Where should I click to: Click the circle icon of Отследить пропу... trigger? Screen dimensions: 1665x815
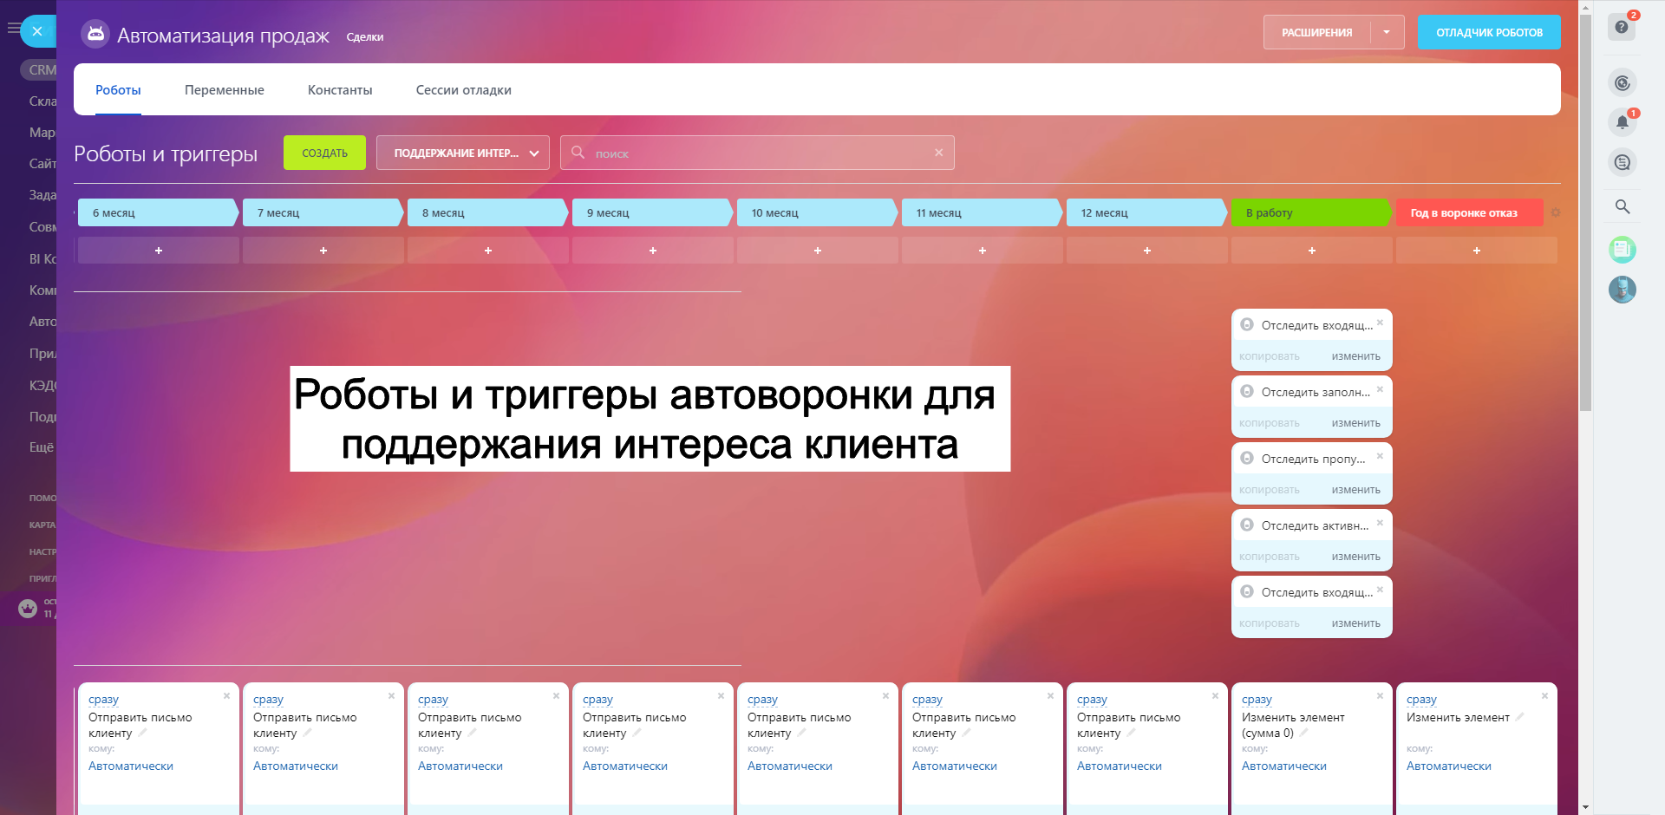point(1247,458)
